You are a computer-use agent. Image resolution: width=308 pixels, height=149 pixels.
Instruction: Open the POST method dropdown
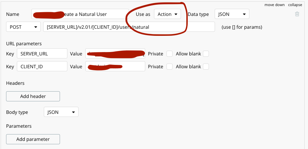tap(23, 27)
